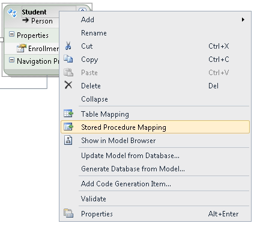
Task: Select Update Model from Database
Action: tap(155, 156)
